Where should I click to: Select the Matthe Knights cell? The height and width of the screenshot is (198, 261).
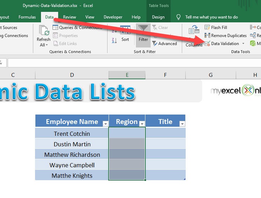point(72,175)
